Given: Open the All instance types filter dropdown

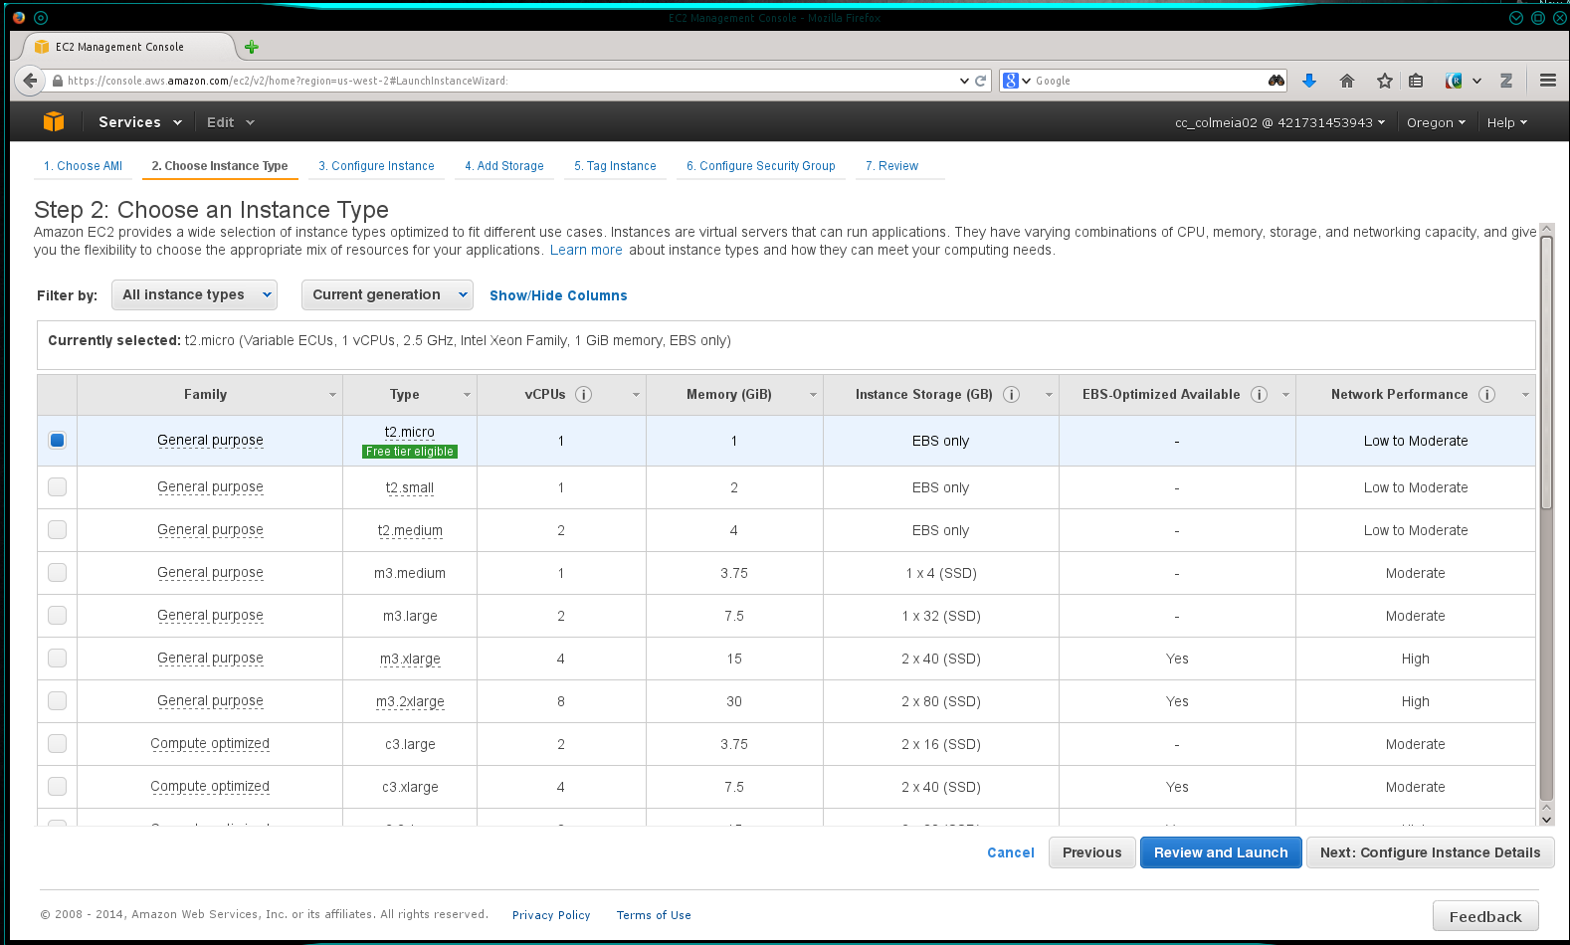Looking at the screenshot, I should point(194,294).
